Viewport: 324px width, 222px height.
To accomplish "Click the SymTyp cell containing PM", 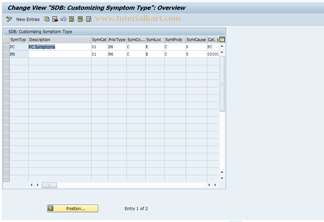I will (x=19, y=54).
